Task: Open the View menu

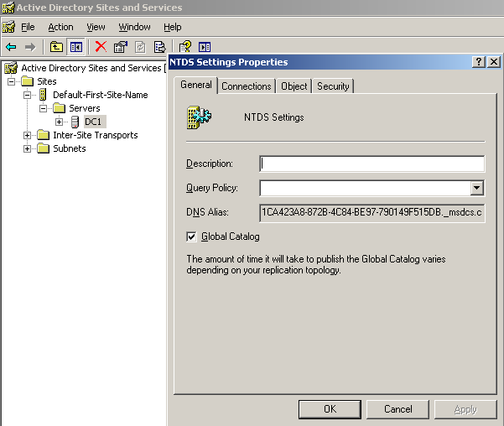Action: 96,27
